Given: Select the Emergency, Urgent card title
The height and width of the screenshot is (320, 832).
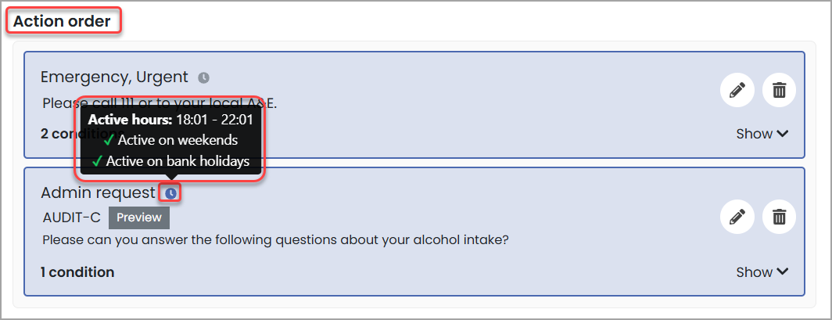Looking at the screenshot, I should [x=114, y=77].
